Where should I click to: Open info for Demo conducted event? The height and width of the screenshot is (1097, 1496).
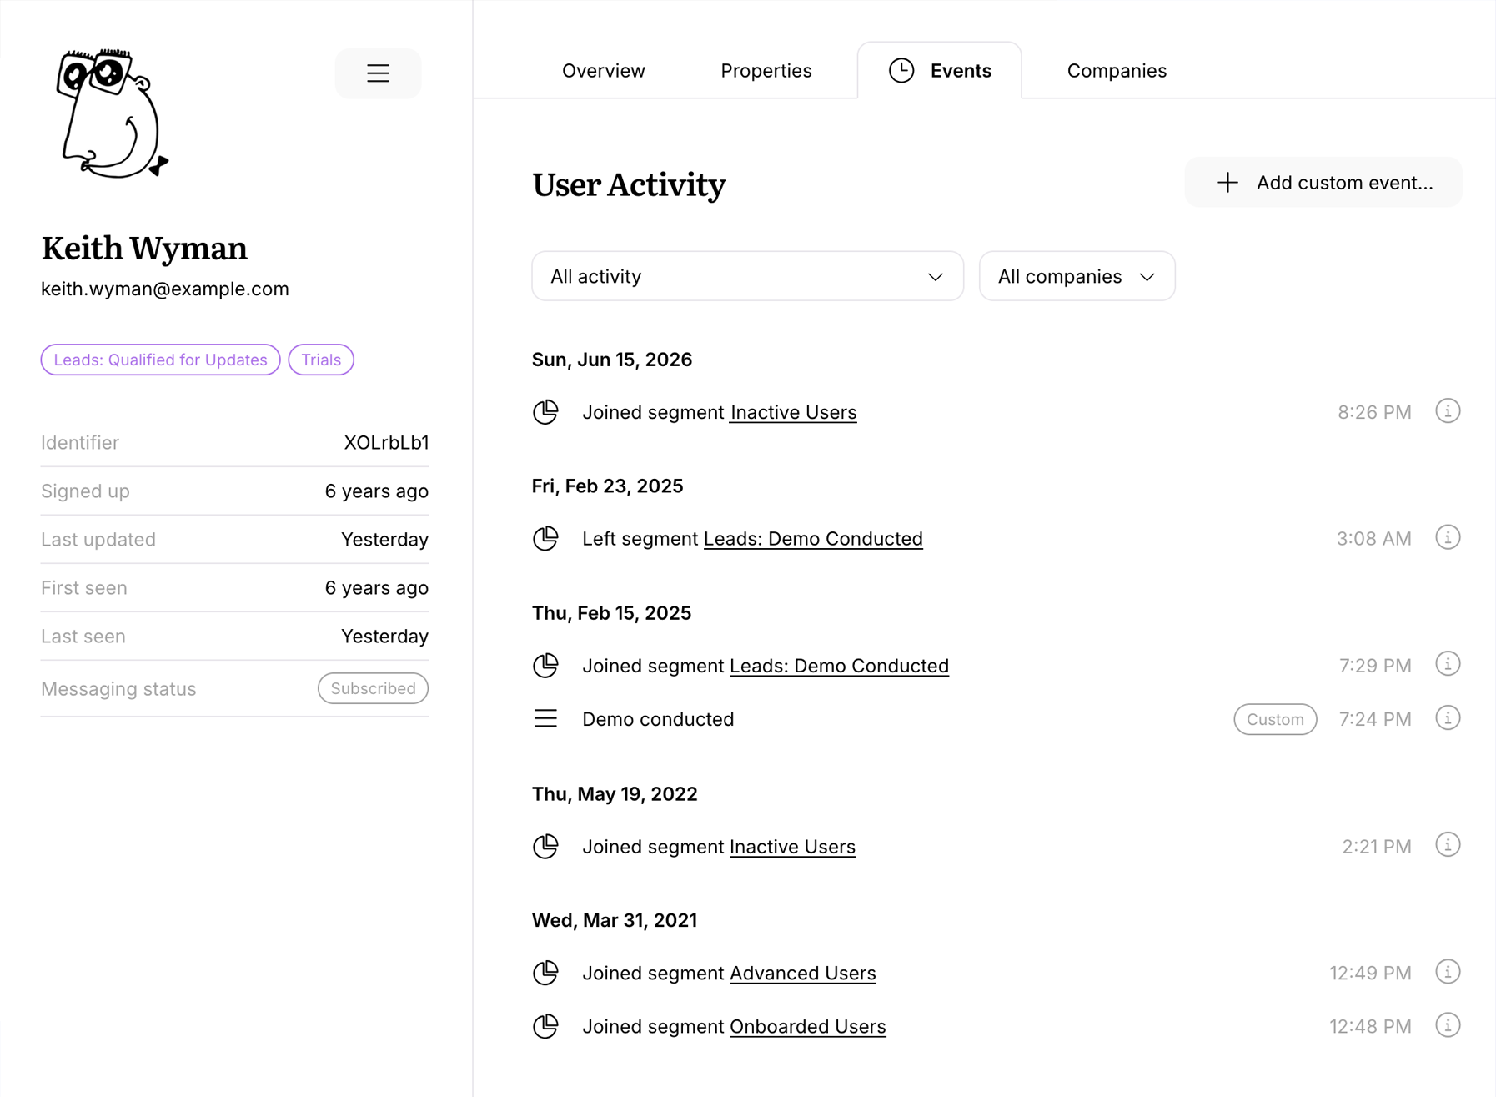pos(1448,718)
